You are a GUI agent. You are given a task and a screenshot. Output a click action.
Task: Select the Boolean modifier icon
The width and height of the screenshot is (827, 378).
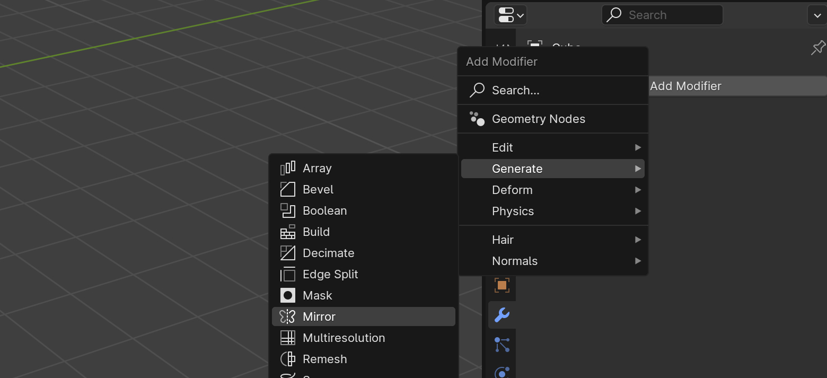tap(287, 210)
